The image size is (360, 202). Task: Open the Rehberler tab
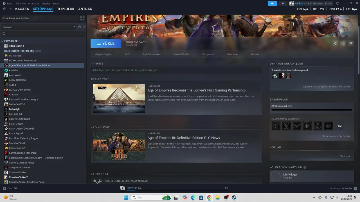click(233, 54)
